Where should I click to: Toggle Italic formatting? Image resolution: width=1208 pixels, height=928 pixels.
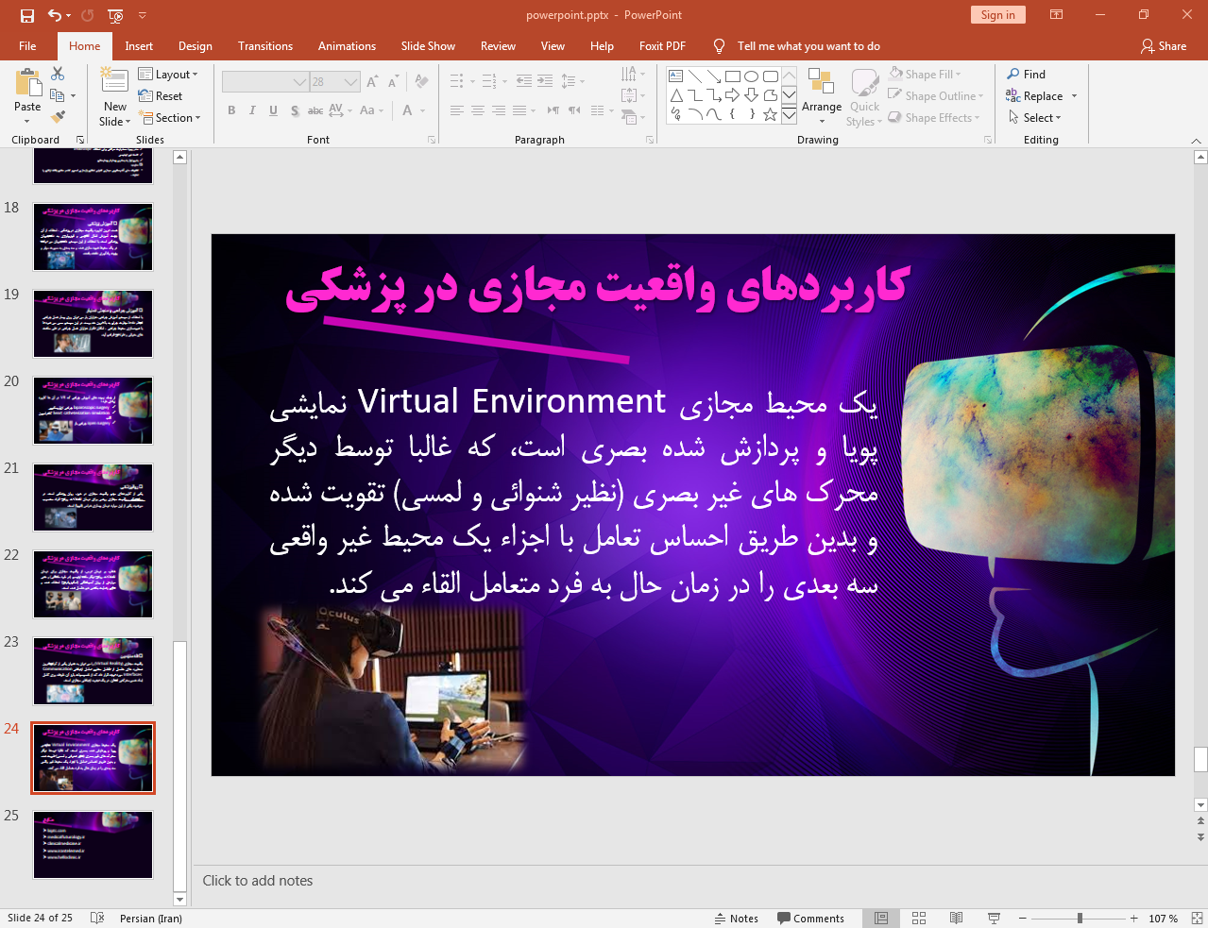click(252, 110)
